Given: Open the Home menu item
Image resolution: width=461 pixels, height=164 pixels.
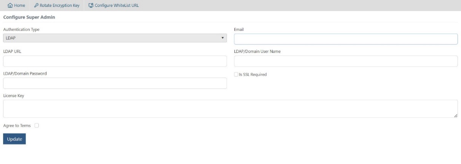Looking at the screenshot, I should click(16, 5).
